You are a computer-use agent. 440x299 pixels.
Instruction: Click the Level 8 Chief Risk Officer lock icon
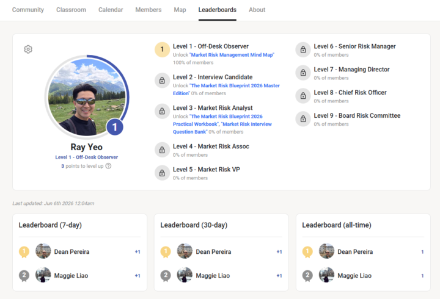click(x=303, y=96)
